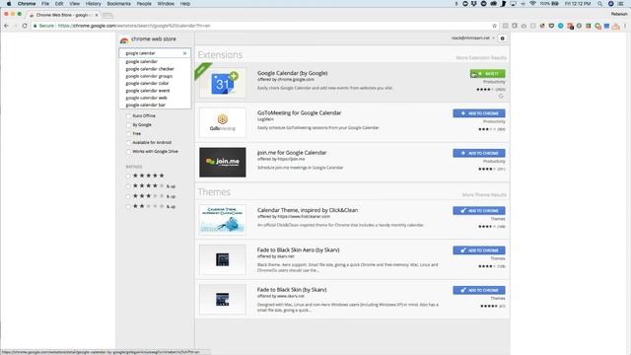Bookmark this page with the star icon

[495, 26]
